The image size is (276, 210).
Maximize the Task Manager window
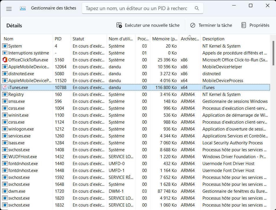251,6
